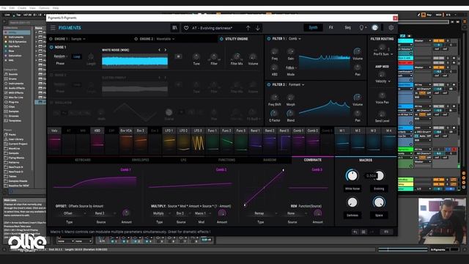The width and height of the screenshot is (469, 264).
Task: Favorite the preset with the heart icon
Action: (x=186, y=28)
